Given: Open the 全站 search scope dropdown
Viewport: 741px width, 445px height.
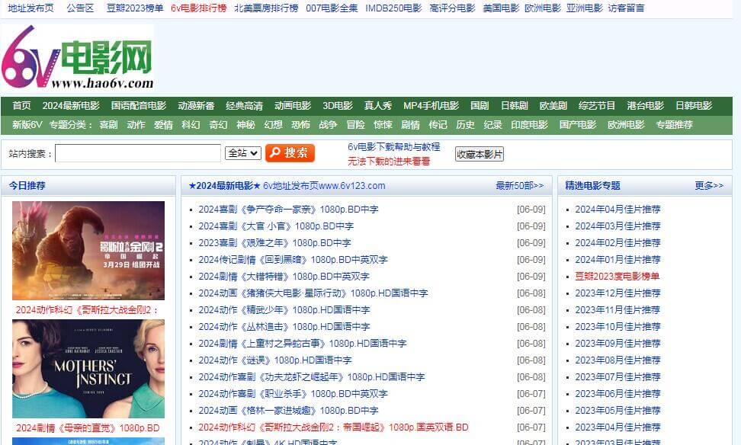Looking at the screenshot, I should pyautogui.click(x=243, y=153).
